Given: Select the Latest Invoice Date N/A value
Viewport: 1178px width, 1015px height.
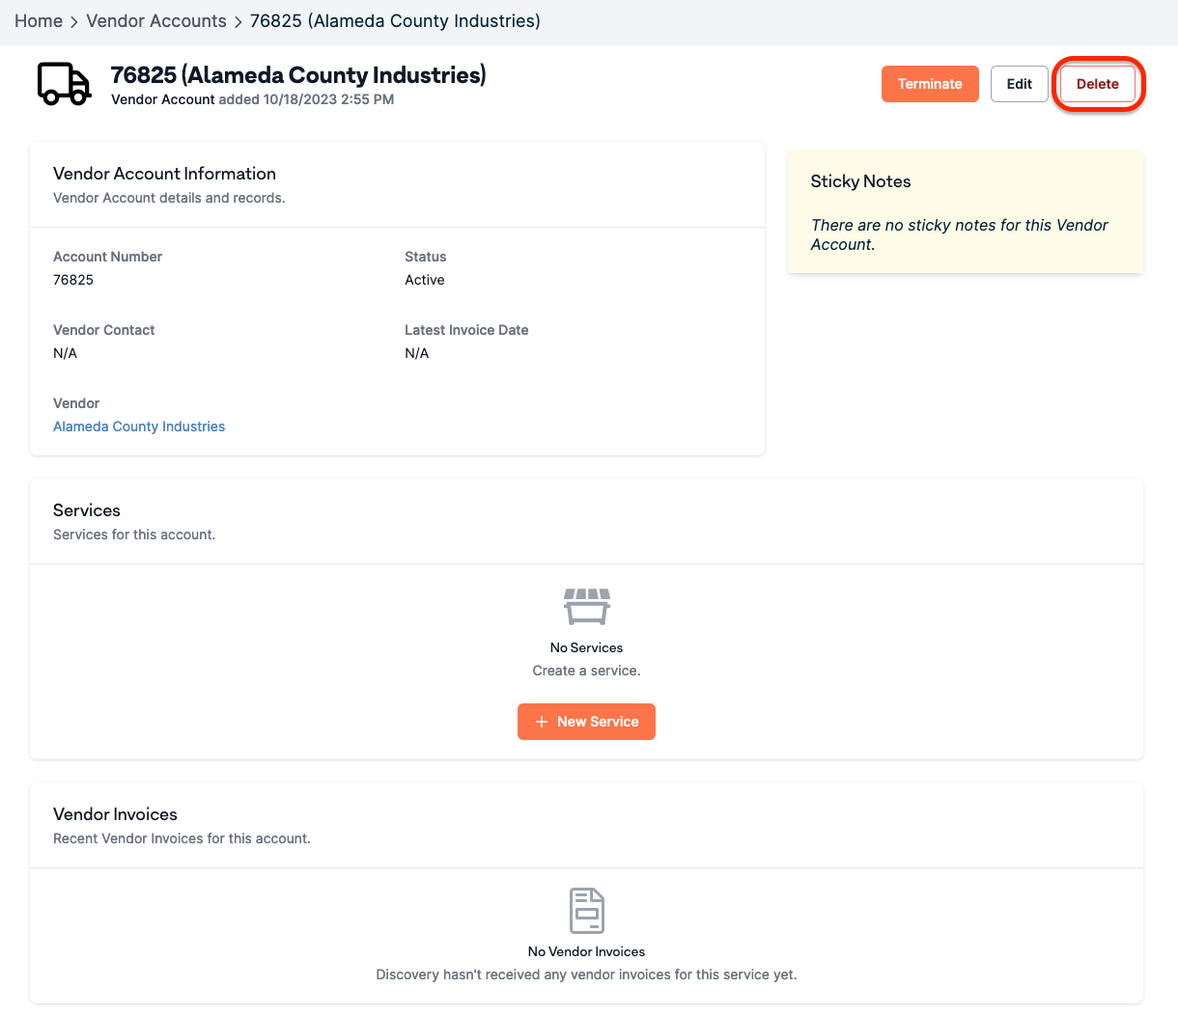Looking at the screenshot, I should click(x=416, y=353).
